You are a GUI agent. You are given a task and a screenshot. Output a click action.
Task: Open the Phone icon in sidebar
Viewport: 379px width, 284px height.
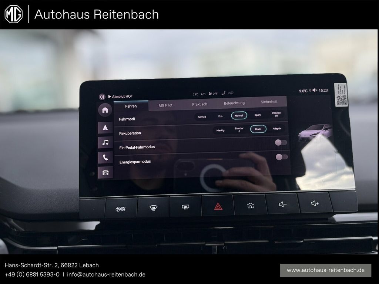(x=105, y=158)
